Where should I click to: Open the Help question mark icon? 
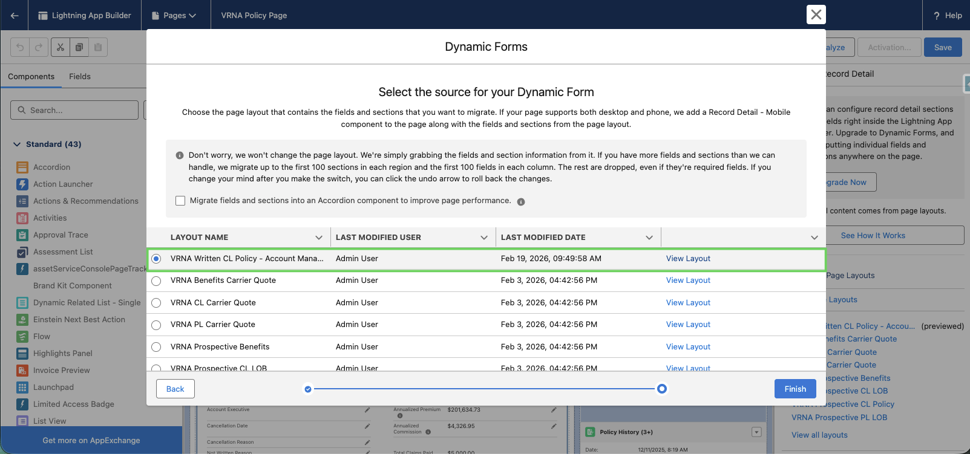point(937,16)
